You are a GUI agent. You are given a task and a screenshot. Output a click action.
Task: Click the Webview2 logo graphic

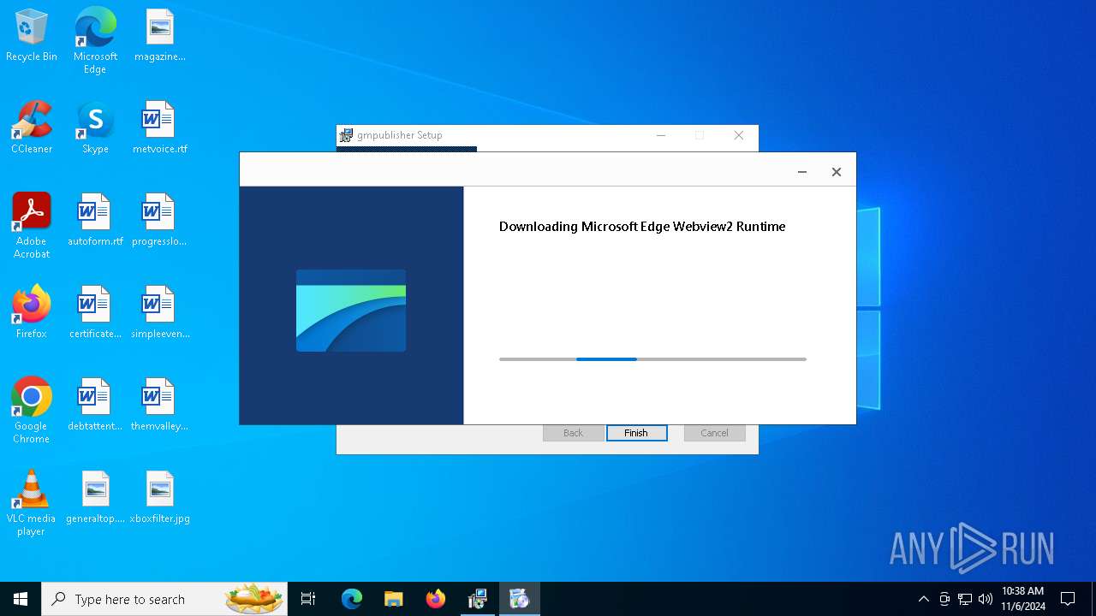pyautogui.click(x=351, y=311)
